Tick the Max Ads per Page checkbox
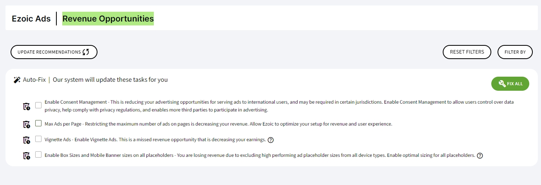Viewport: 541px width, 185px height. click(38, 123)
